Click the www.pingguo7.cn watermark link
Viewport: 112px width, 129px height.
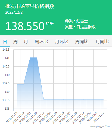coord(100,126)
